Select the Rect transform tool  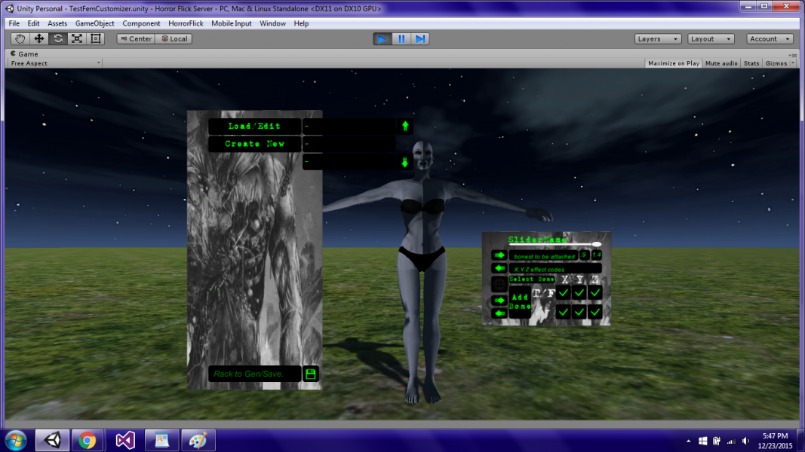95,38
